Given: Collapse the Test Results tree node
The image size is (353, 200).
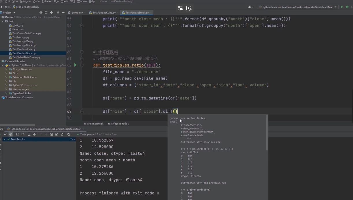Looking at the screenshot, I should tap(5, 139).
